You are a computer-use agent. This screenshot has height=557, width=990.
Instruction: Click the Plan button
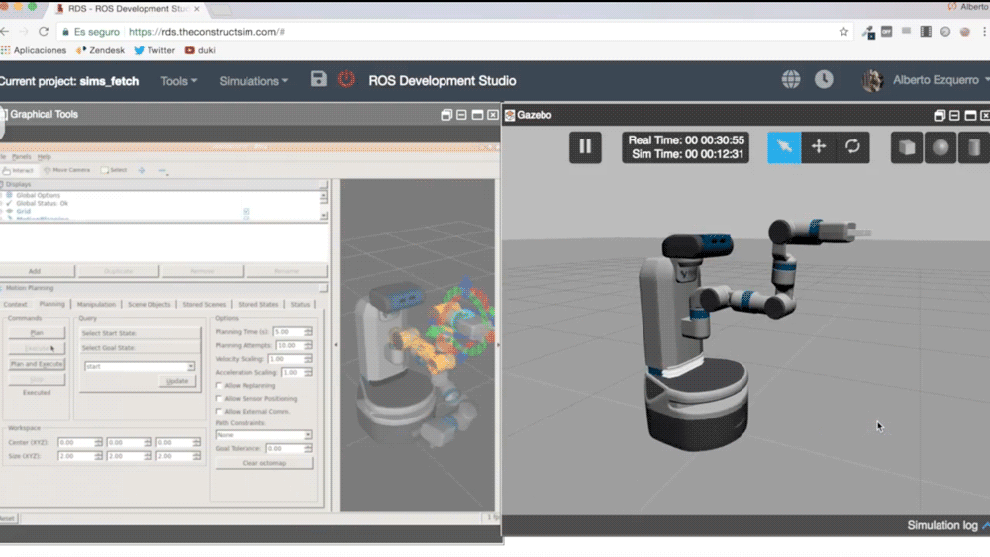point(37,333)
